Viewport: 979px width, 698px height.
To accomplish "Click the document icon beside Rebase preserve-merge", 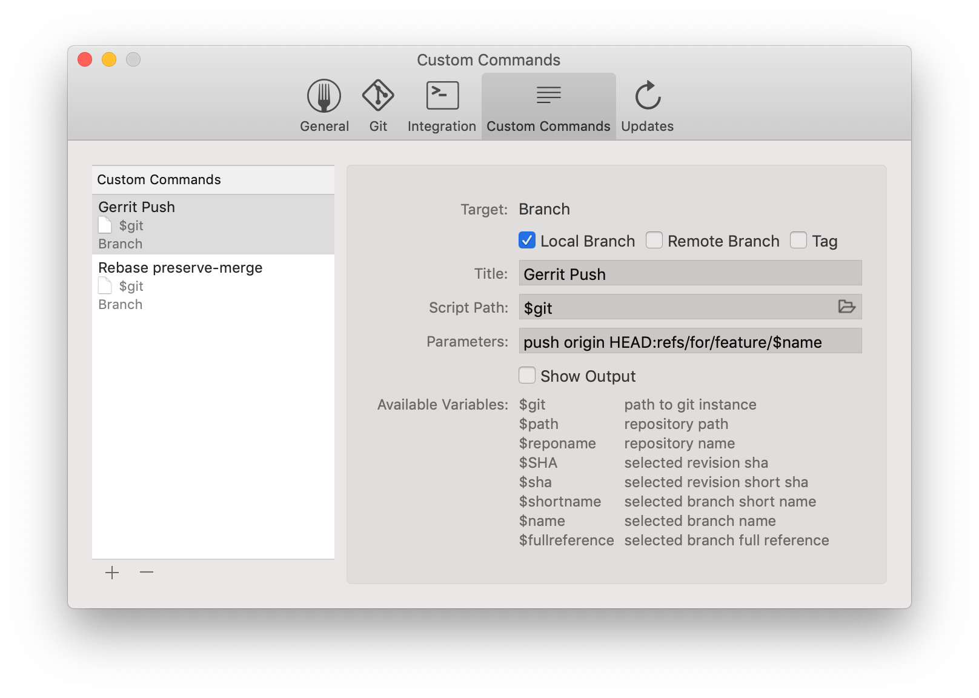I will pyautogui.click(x=105, y=286).
